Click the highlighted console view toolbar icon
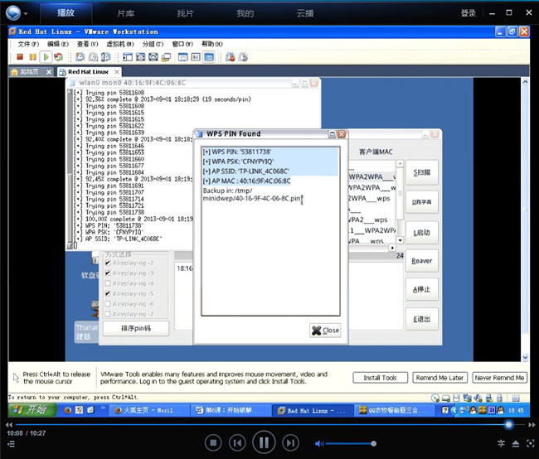This screenshot has height=459, width=539. pos(209,57)
